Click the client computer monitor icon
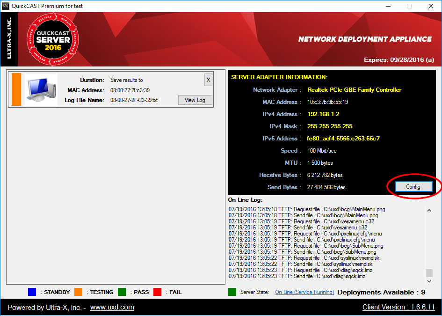 pos(41,89)
